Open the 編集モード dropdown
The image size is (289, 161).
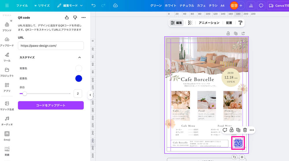[x=70, y=5]
